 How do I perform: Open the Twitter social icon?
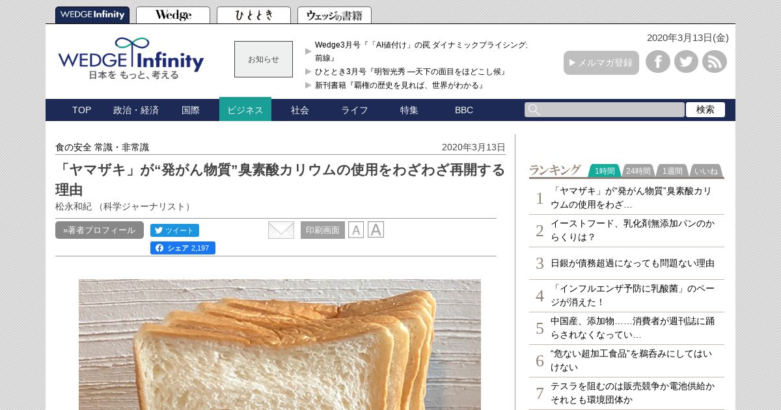686,62
